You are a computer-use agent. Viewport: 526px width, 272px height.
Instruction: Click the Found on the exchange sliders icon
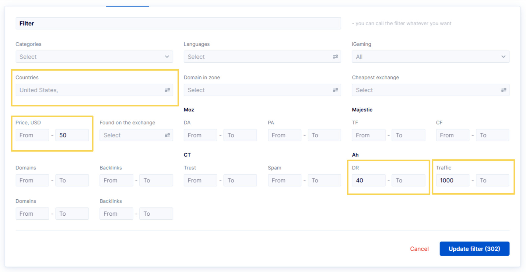167,135
